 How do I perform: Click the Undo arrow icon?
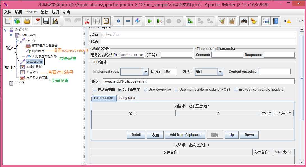(x=68, y=21)
